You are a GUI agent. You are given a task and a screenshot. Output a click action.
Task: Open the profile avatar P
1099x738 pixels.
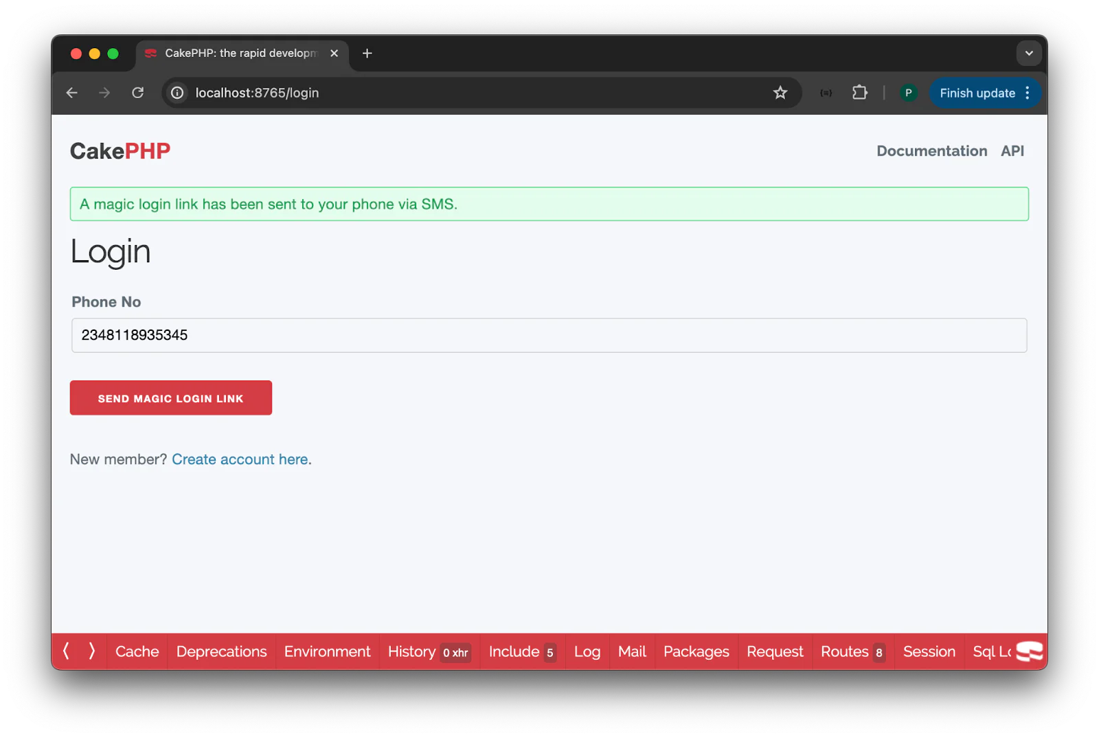coord(908,93)
